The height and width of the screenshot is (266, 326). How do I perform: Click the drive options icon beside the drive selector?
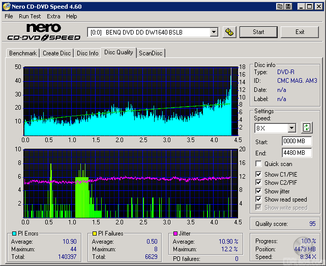(230, 32)
